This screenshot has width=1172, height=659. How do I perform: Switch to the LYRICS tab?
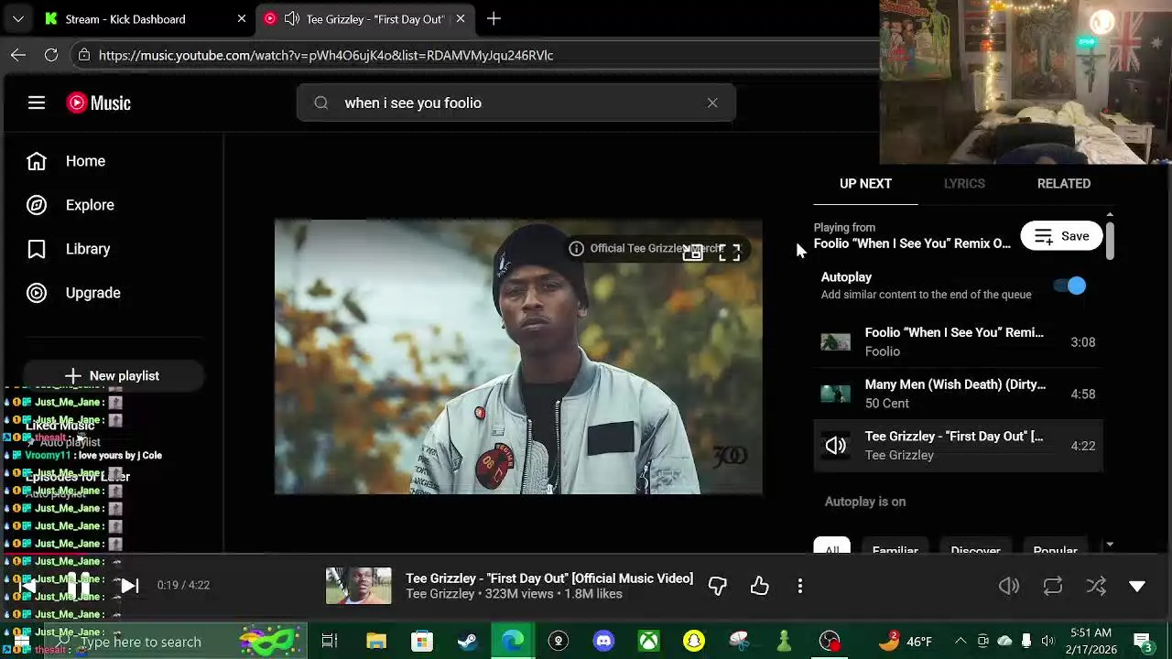(964, 183)
